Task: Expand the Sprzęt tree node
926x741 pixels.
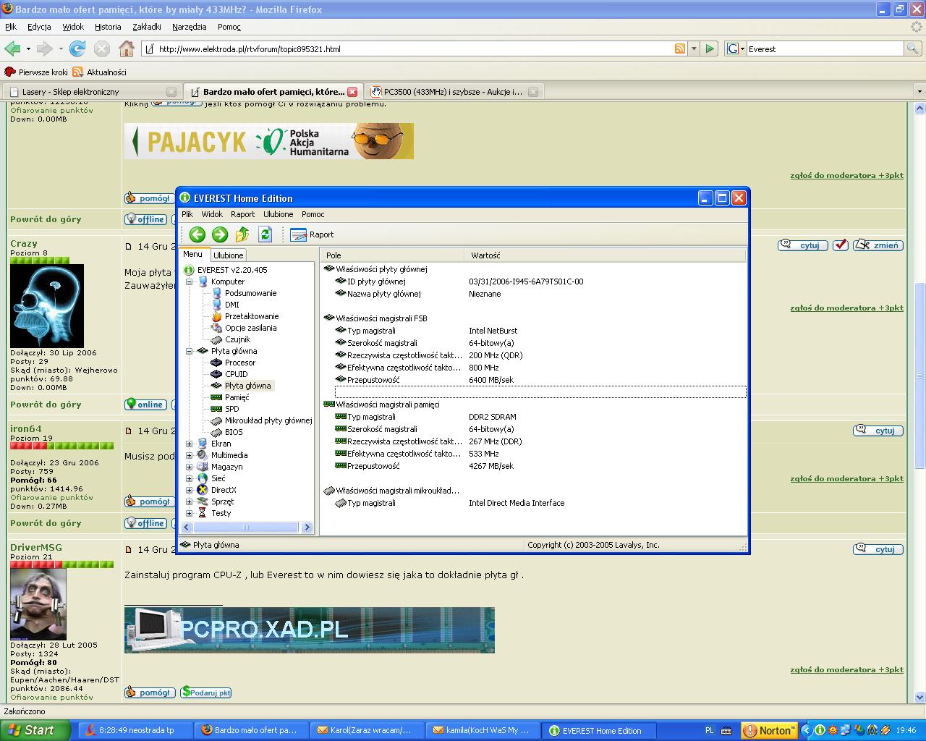Action: tap(190, 501)
